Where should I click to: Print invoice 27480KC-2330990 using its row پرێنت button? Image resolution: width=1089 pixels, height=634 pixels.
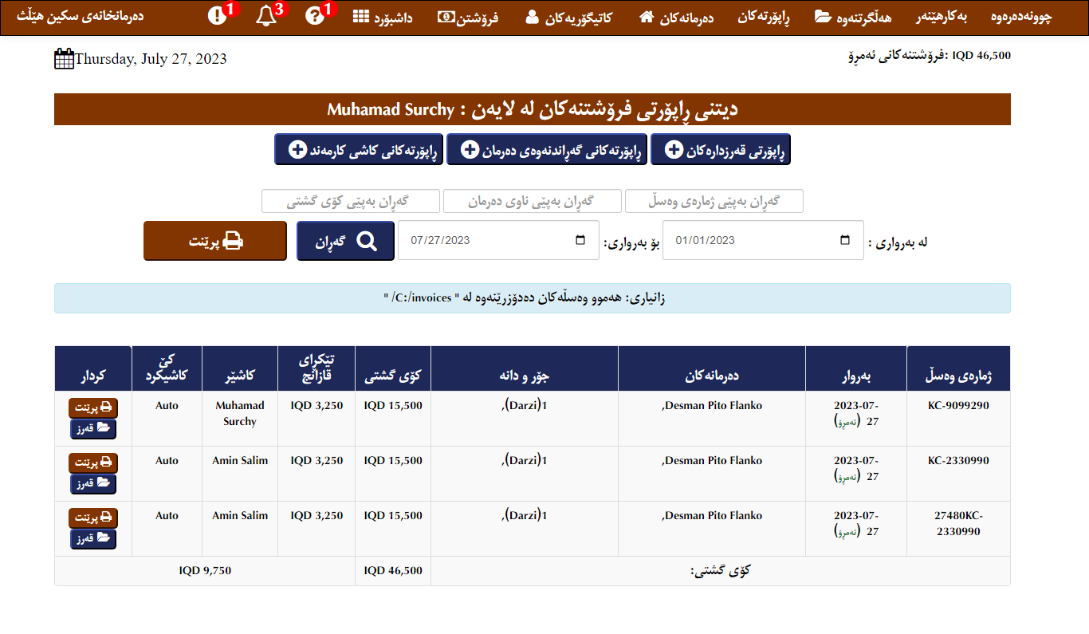point(93,518)
